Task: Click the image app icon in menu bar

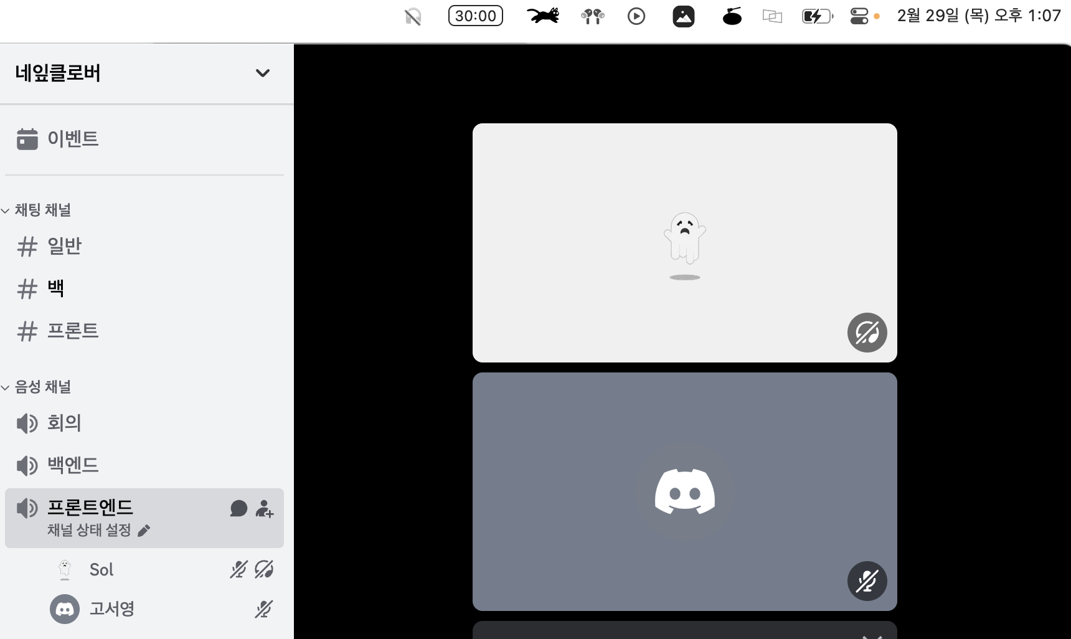Action: [684, 16]
